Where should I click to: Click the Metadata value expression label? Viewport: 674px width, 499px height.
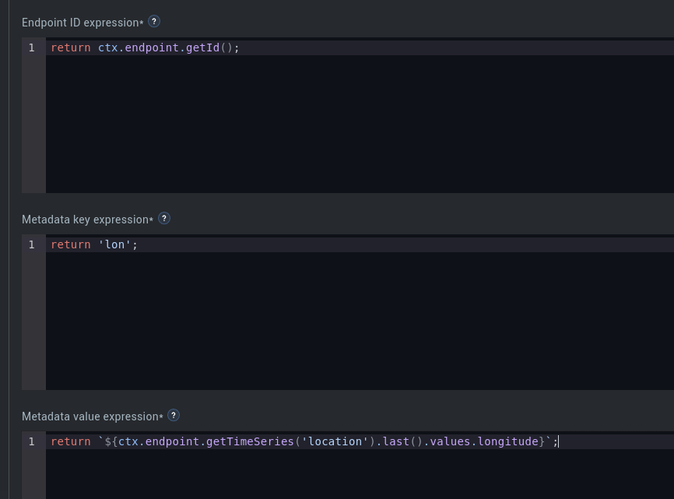[x=93, y=416]
